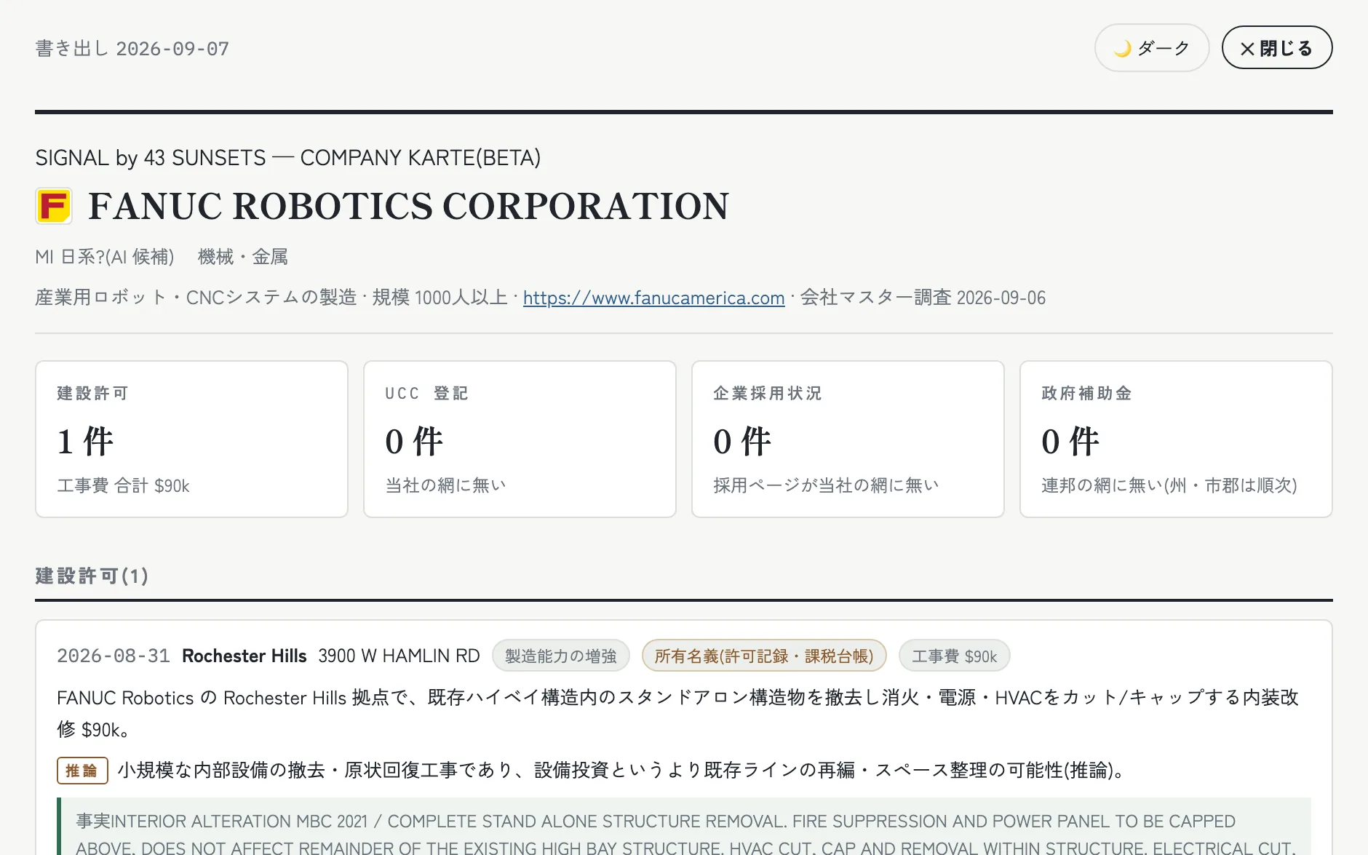Click the 所有名義(許可記録・課税台帳) tag

(x=763, y=656)
